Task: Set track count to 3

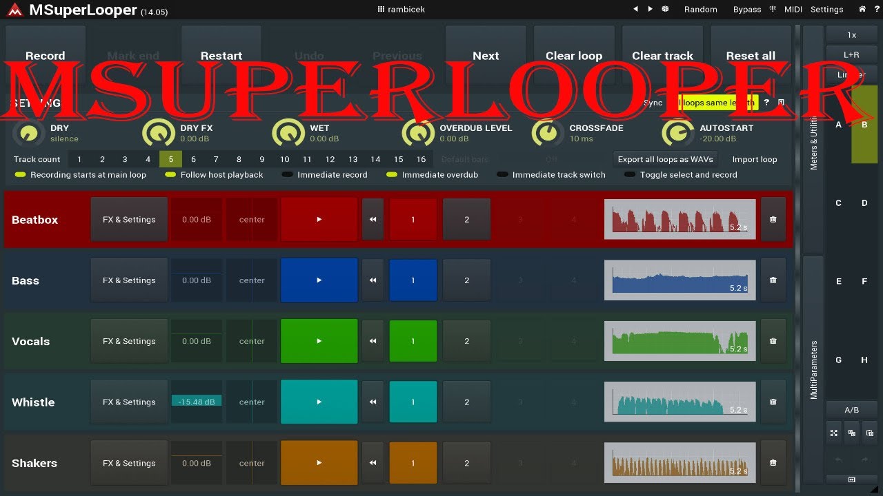Action: [x=125, y=159]
